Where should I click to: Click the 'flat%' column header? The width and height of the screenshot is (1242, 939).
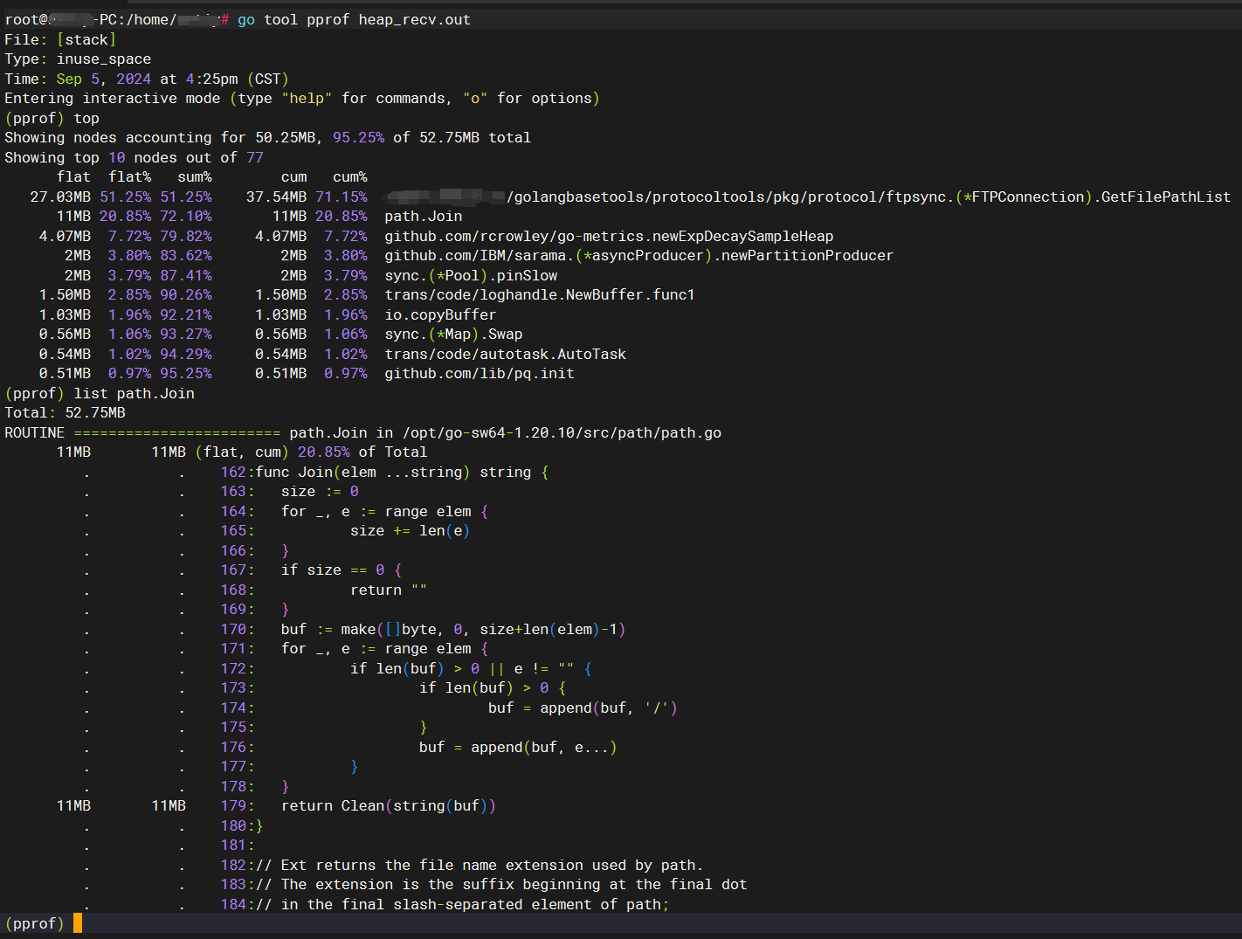click(x=129, y=176)
